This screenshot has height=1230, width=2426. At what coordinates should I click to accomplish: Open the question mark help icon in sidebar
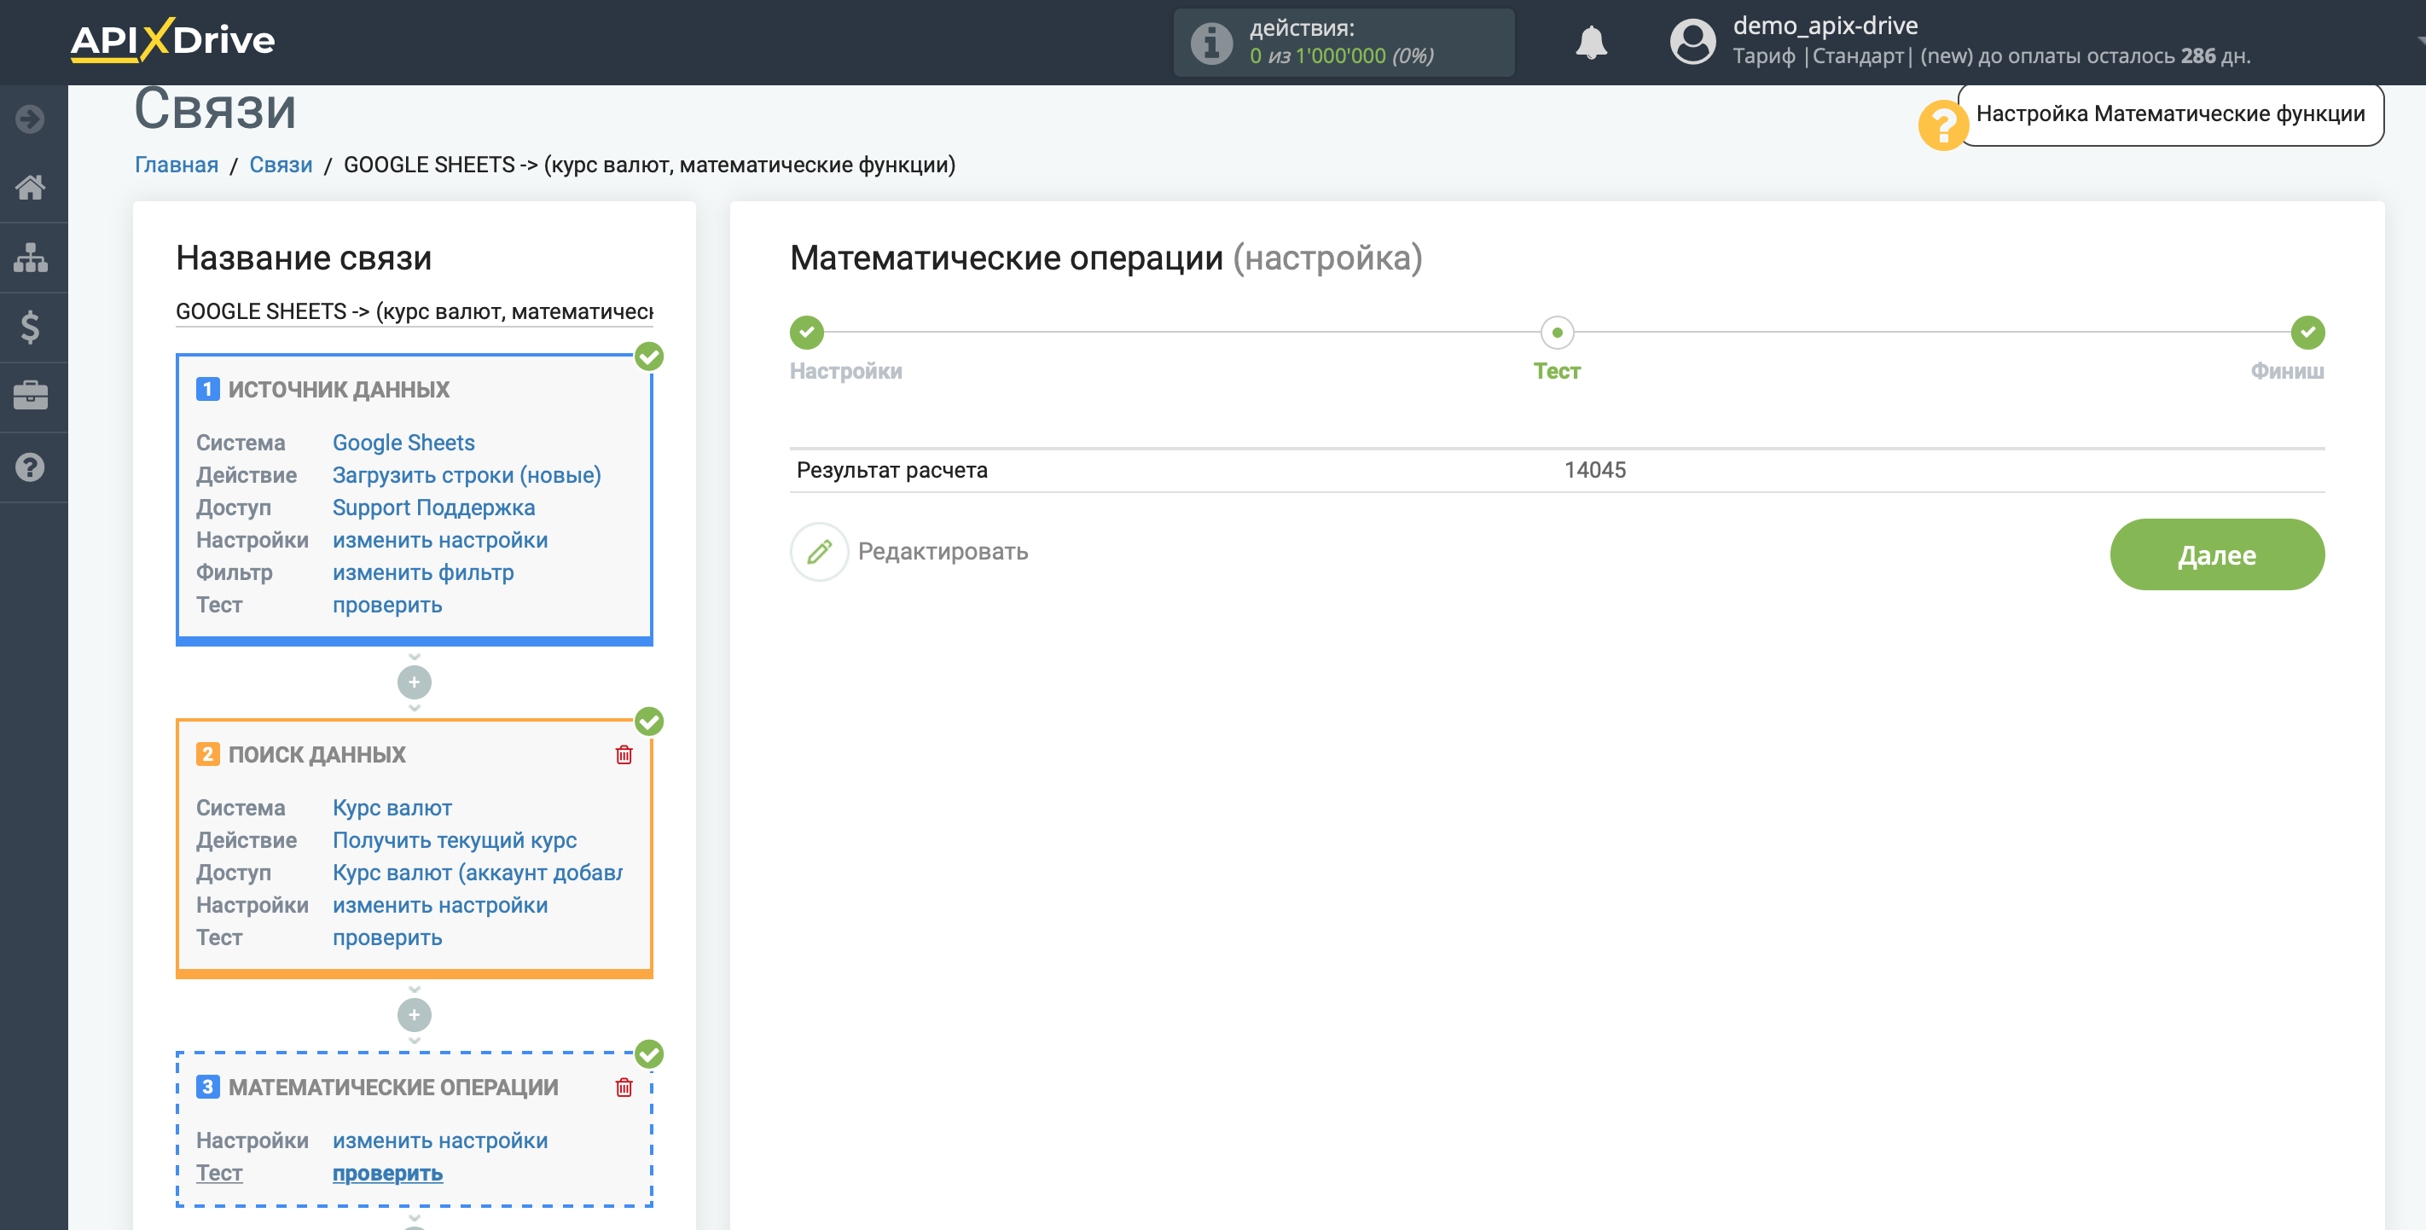pyautogui.click(x=30, y=467)
